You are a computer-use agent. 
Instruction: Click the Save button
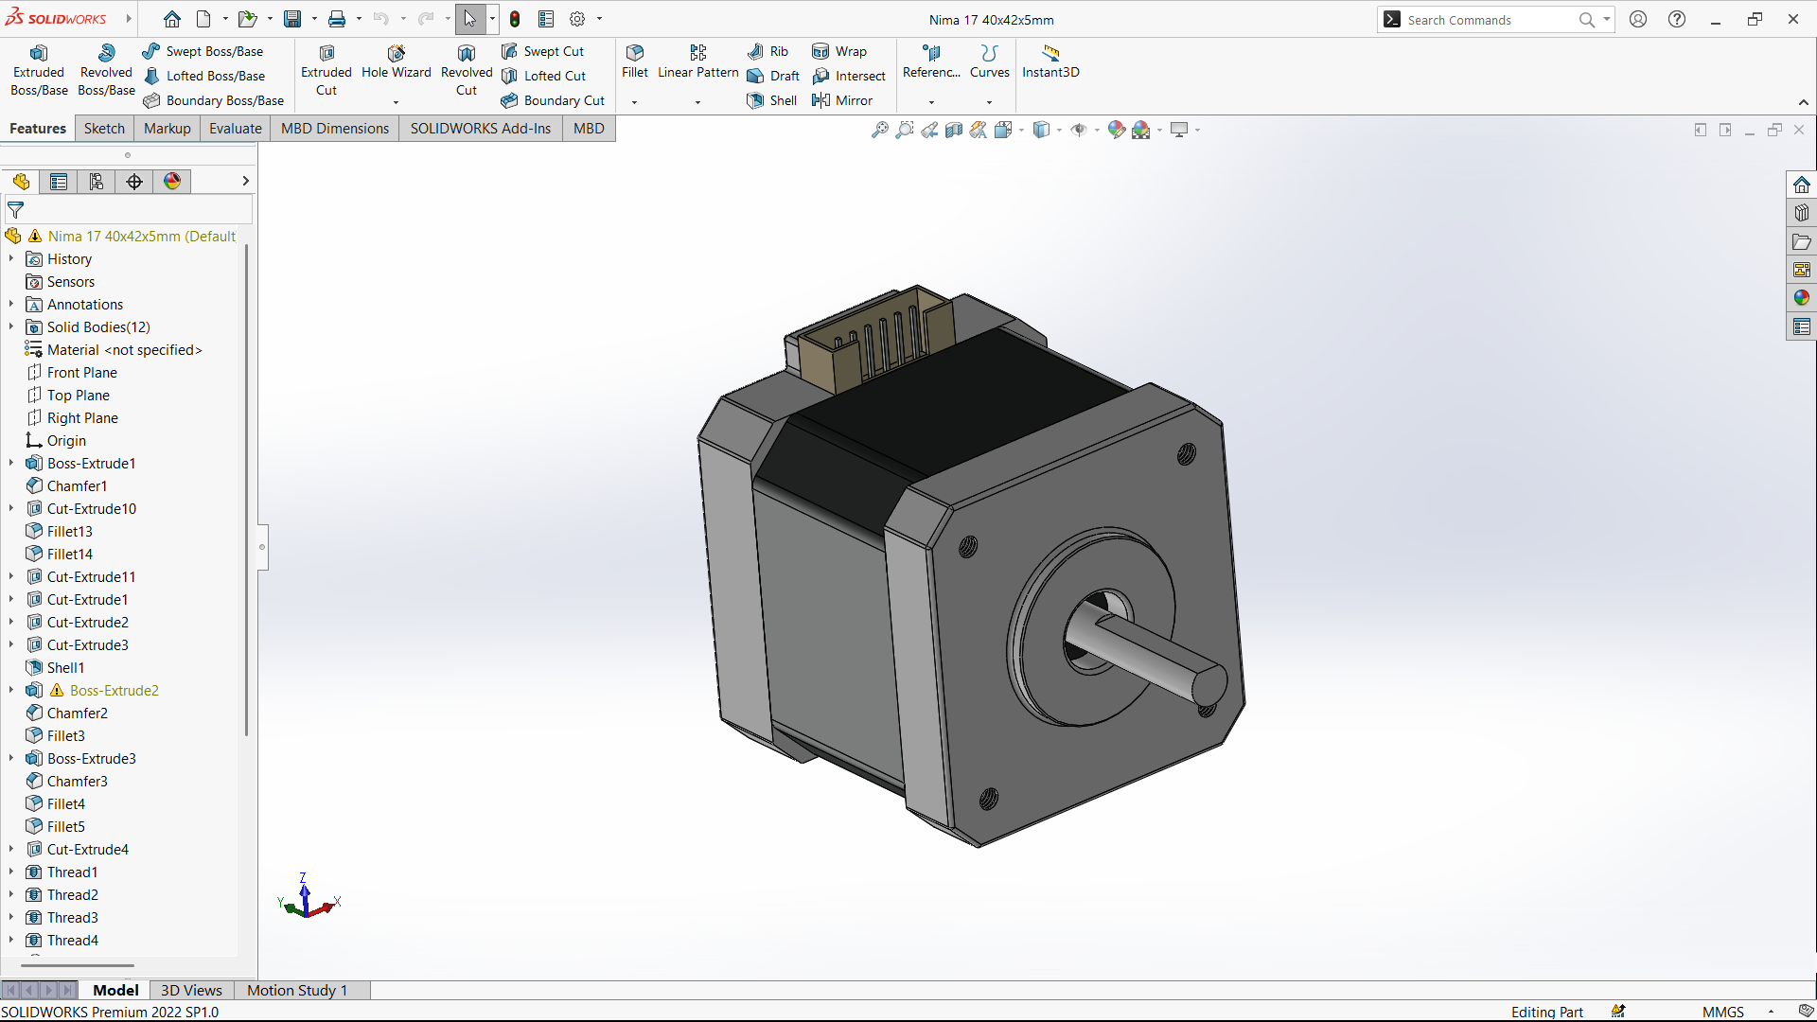coord(292,19)
